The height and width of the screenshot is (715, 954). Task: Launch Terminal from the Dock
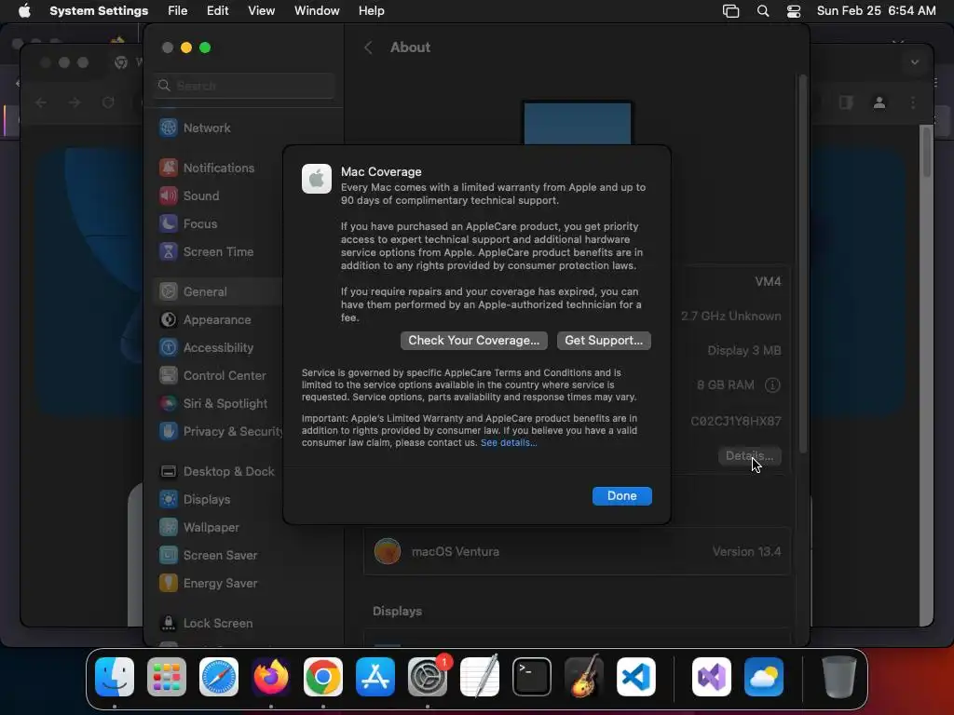click(x=532, y=677)
